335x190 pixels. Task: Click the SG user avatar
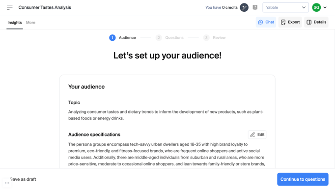tap(316, 7)
